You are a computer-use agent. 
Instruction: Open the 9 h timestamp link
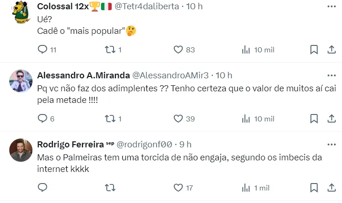(186, 145)
